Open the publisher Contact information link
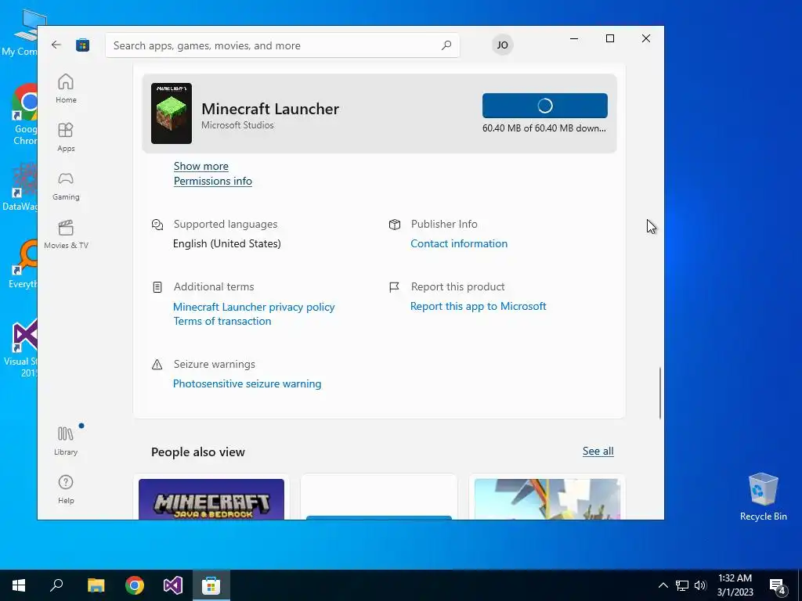Viewport: 802px width, 601px height. pos(459,244)
